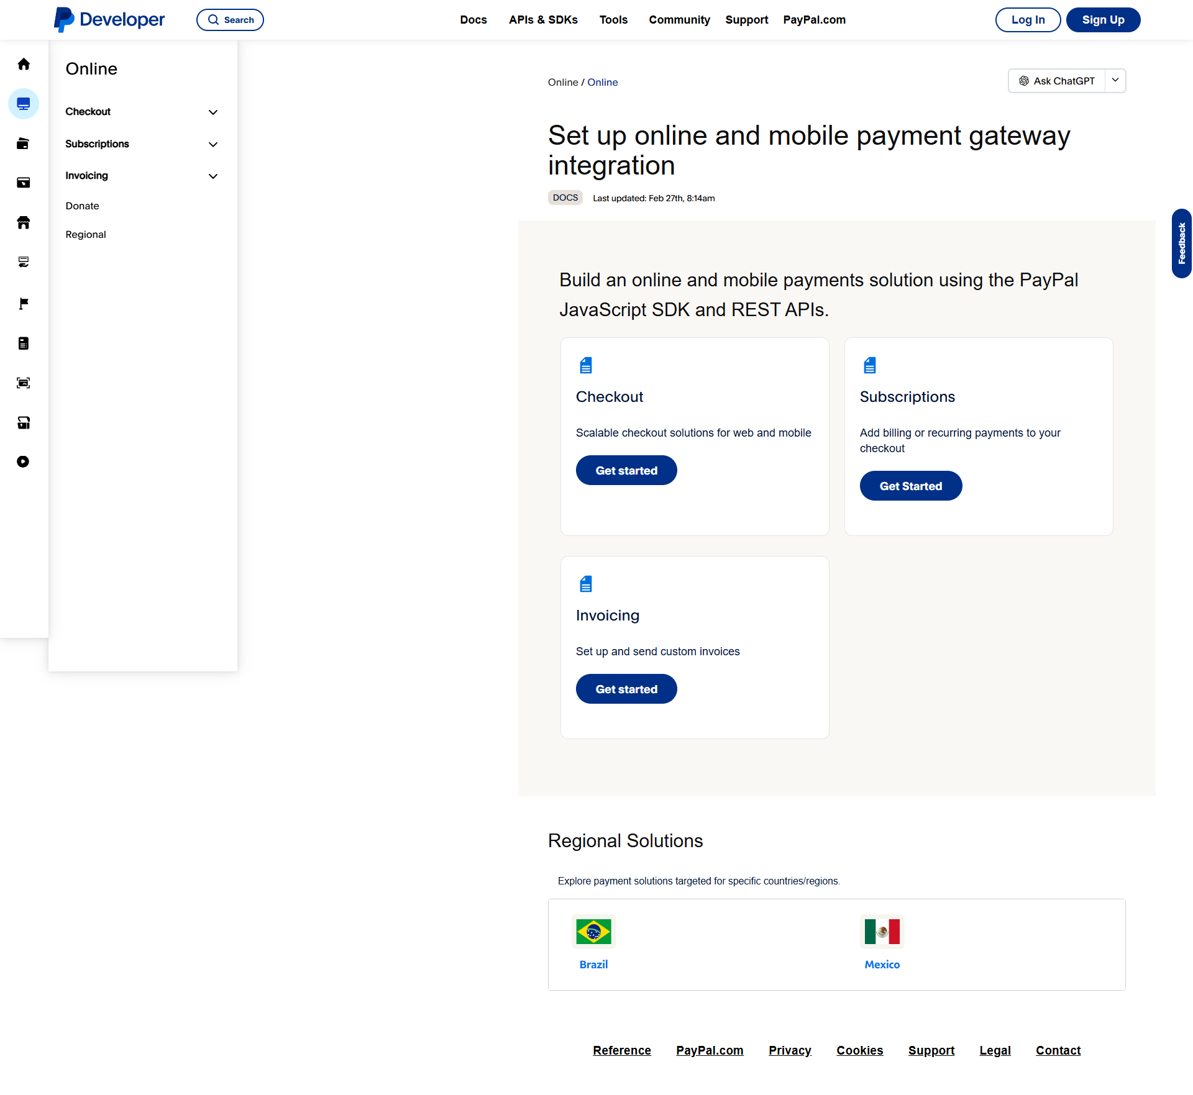Click the open padlock icon in the left rail
Screen dimensions: 1193x1095
pos(24,423)
